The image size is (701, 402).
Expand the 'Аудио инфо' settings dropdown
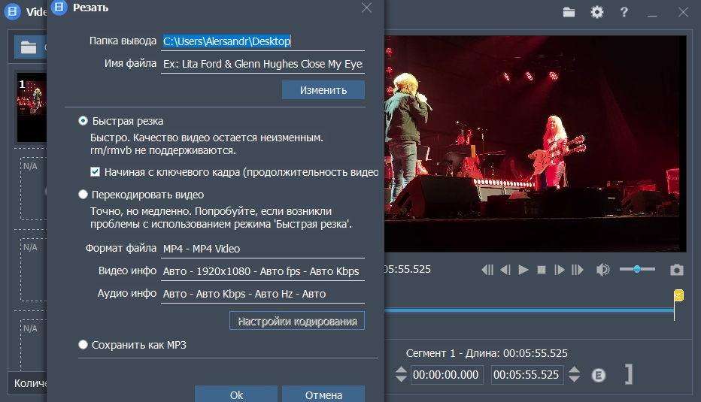[x=262, y=294]
